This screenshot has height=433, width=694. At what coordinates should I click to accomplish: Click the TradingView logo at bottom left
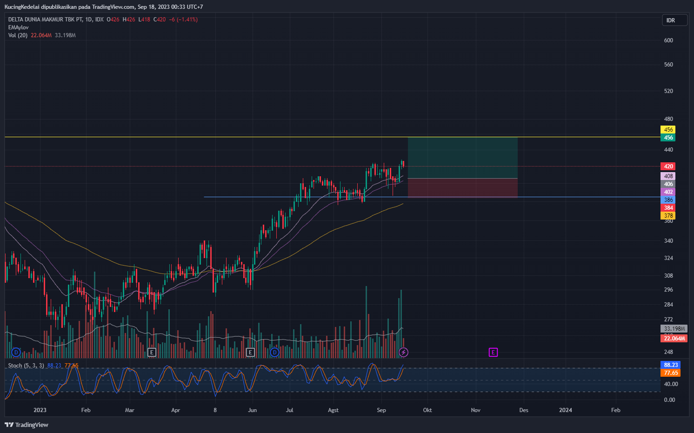[27, 425]
